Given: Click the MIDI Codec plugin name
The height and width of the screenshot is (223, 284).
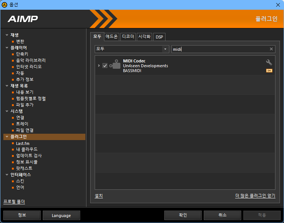Looking at the screenshot, I should [134, 61].
